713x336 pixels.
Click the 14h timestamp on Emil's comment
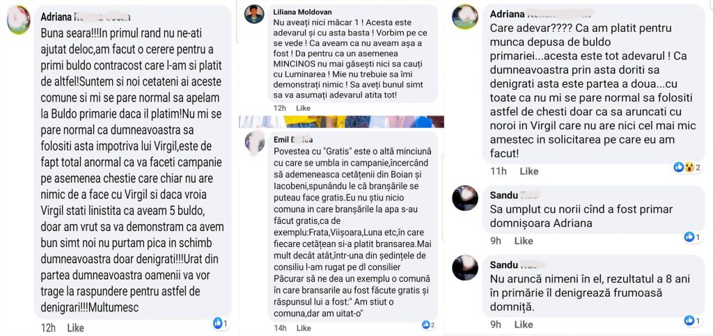click(x=281, y=328)
